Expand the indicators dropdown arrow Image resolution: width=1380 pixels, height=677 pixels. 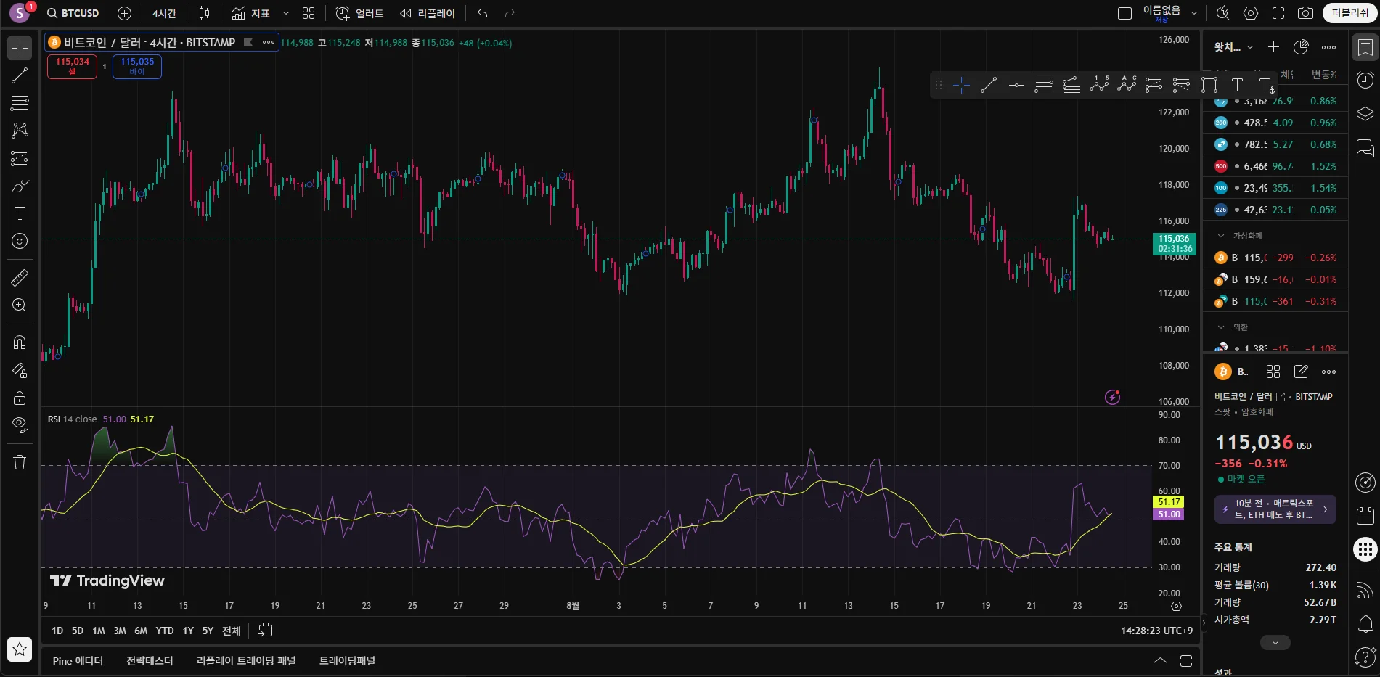(x=286, y=13)
